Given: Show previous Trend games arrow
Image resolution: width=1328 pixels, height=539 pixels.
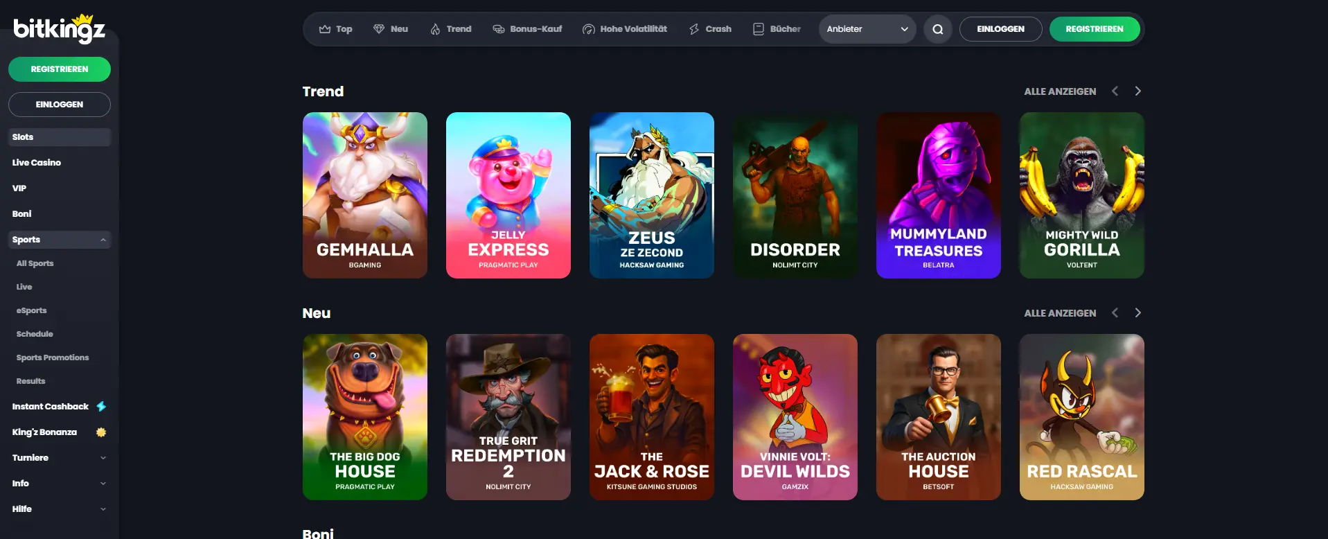Looking at the screenshot, I should point(1115,91).
